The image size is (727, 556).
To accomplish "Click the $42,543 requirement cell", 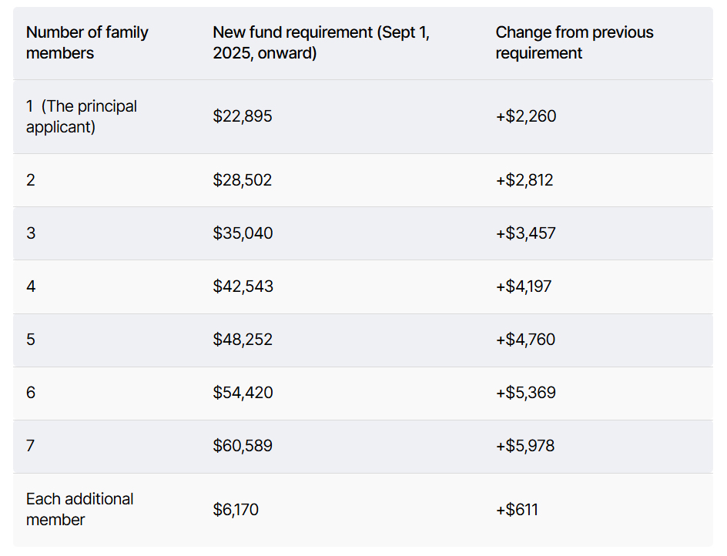I will pyautogui.click(x=243, y=286).
